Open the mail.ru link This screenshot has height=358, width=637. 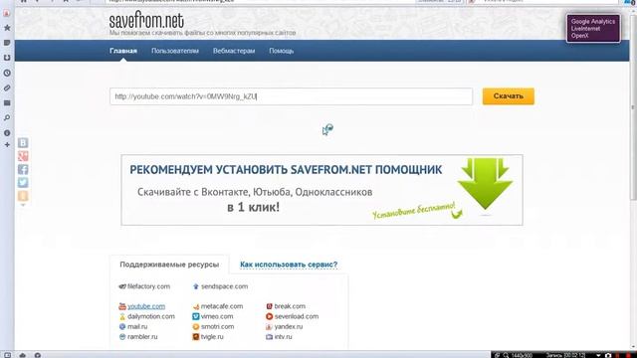coord(137,326)
